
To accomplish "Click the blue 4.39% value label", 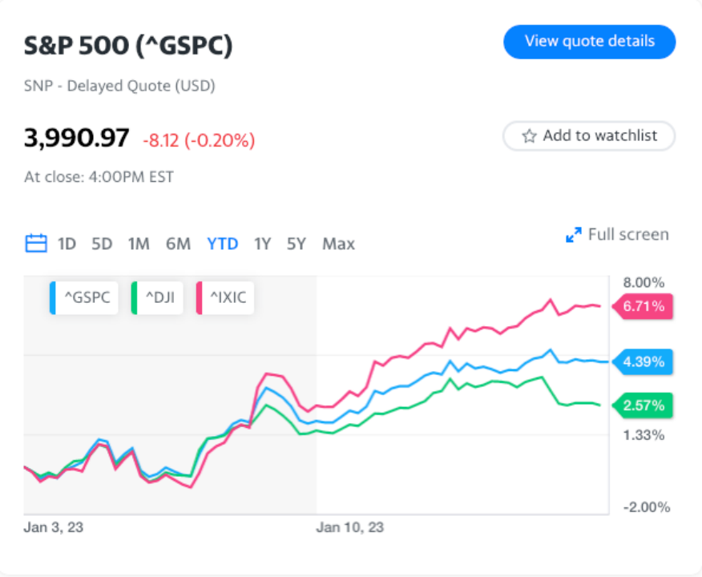I will point(643,361).
